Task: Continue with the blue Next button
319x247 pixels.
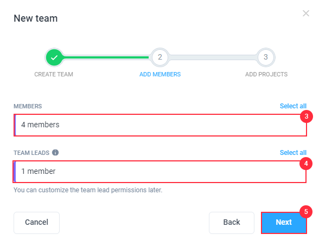Action: (284, 223)
